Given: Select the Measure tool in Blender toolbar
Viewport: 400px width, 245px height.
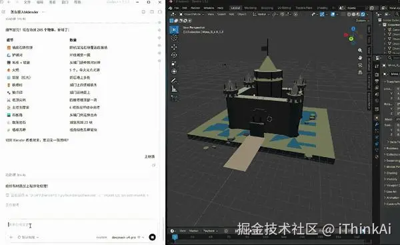Looking at the screenshot, I should click(174, 89).
